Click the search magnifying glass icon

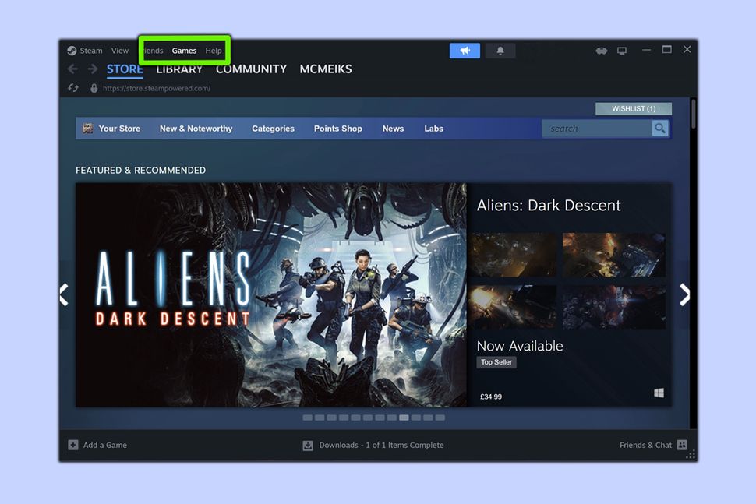pos(659,128)
